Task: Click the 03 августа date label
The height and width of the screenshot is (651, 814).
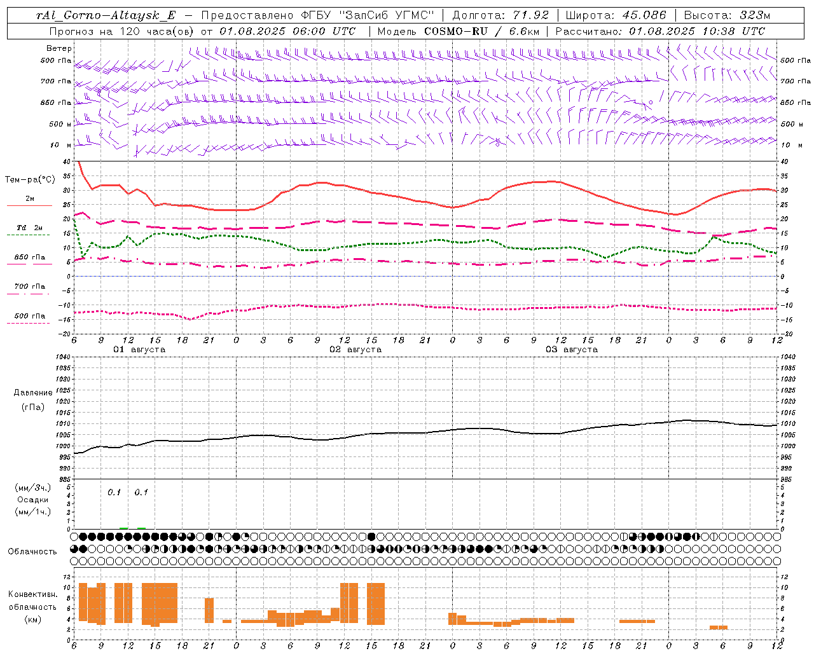Action: tap(572, 350)
